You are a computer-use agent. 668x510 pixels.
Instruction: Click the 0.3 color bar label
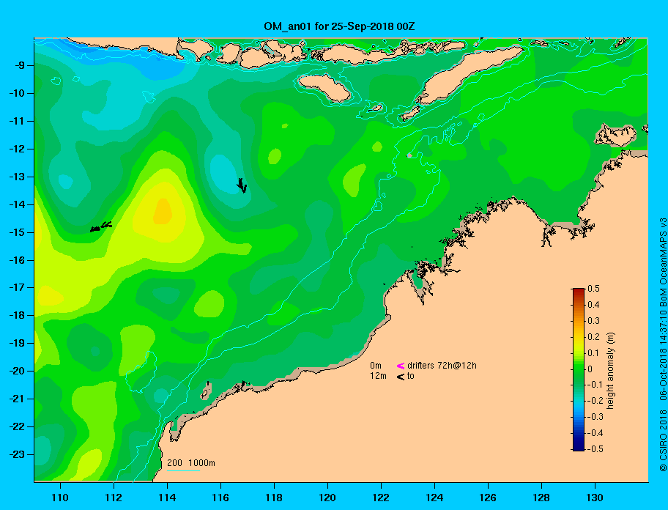click(x=593, y=321)
